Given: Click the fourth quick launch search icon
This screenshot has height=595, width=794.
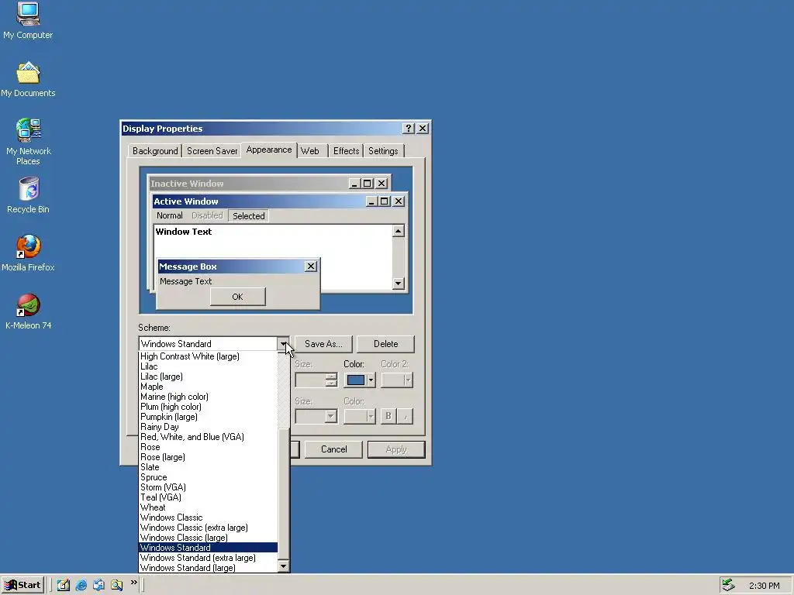Looking at the screenshot, I should (116, 585).
